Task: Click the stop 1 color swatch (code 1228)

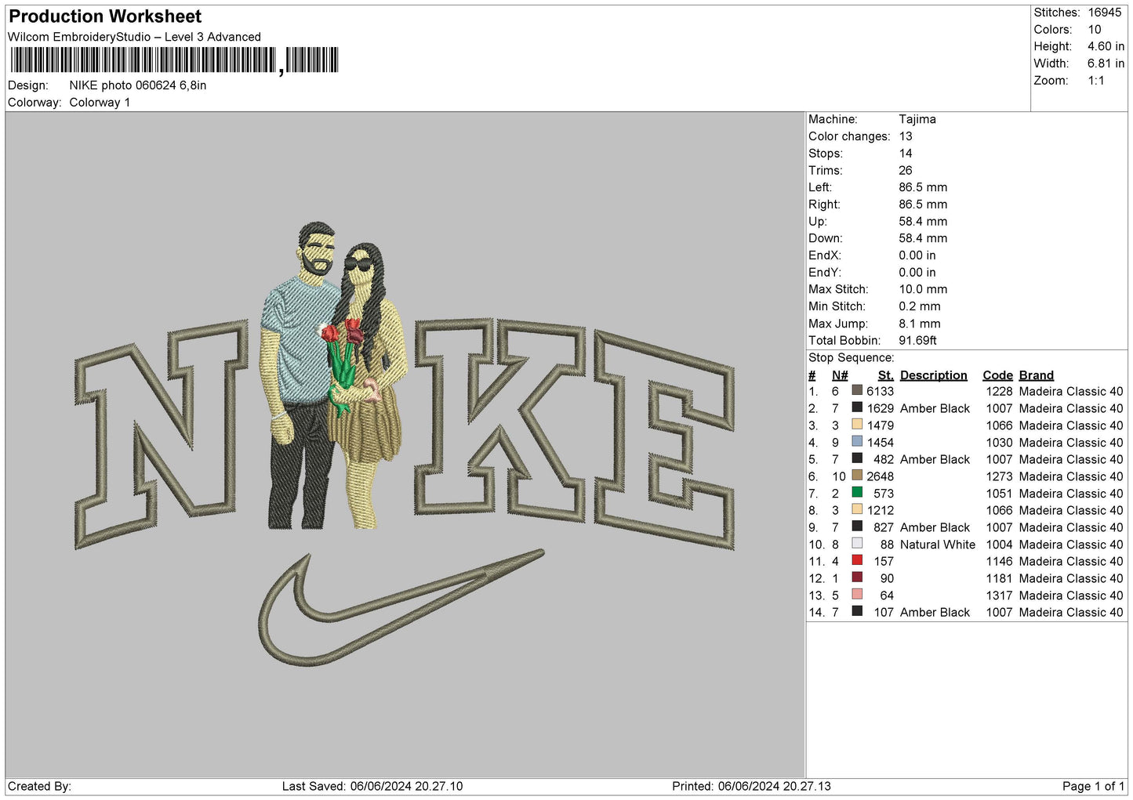Action: click(857, 390)
